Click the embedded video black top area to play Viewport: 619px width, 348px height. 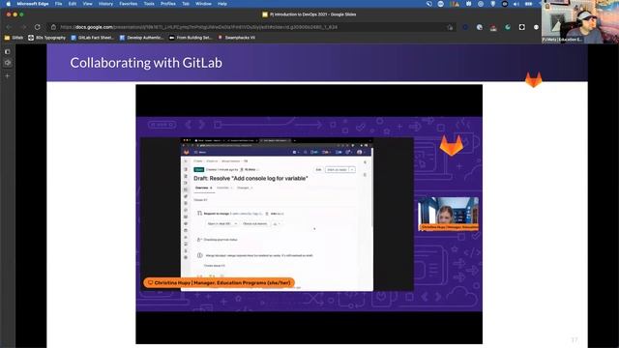coord(309,101)
